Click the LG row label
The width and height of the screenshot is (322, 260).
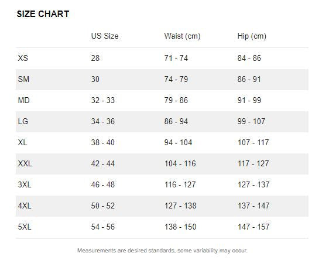23,121
